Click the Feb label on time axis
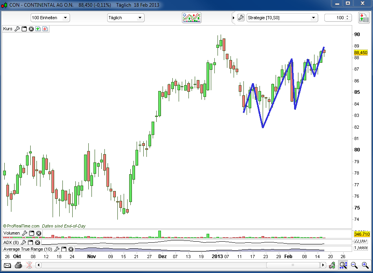The width and height of the screenshot is (373, 273). click(288, 257)
